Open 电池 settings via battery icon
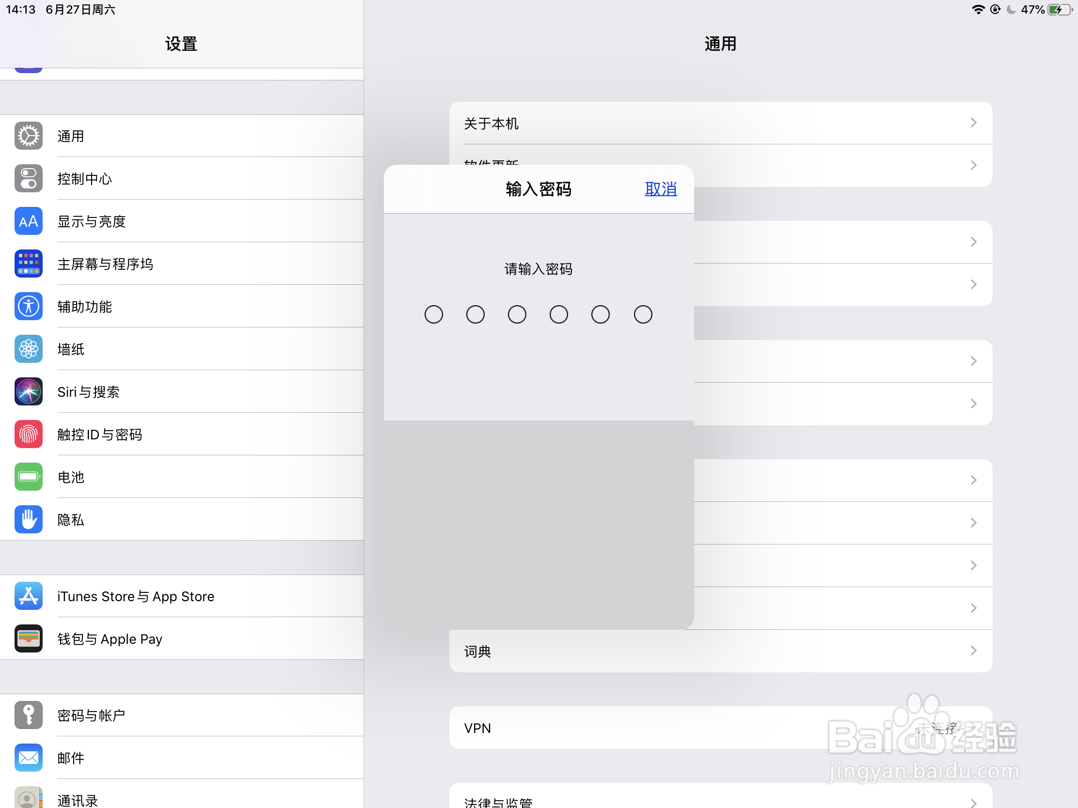1078x808 pixels. (x=28, y=477)
